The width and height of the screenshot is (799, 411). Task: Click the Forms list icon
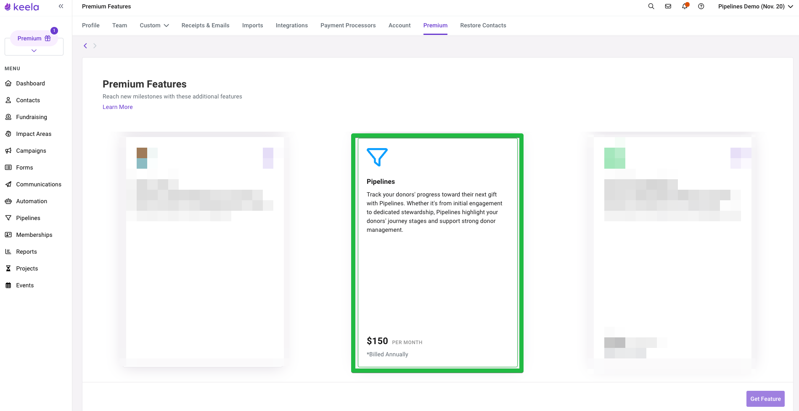[8, 167]
